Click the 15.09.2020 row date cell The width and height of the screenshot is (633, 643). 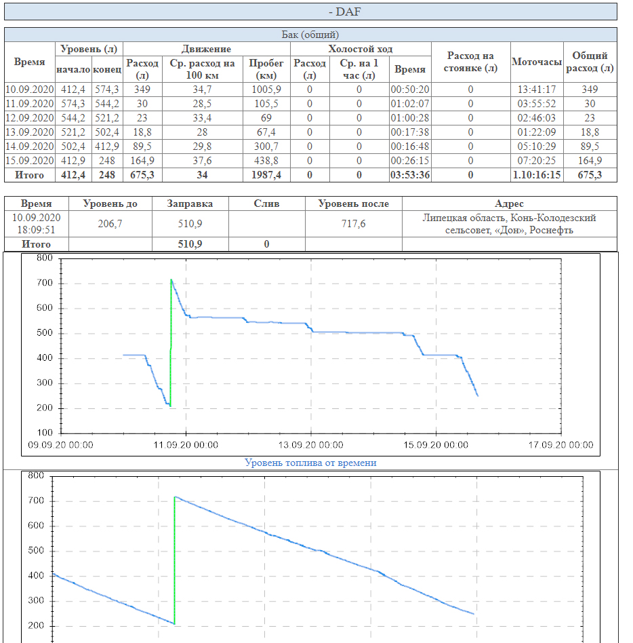click(x=29, y=161)
